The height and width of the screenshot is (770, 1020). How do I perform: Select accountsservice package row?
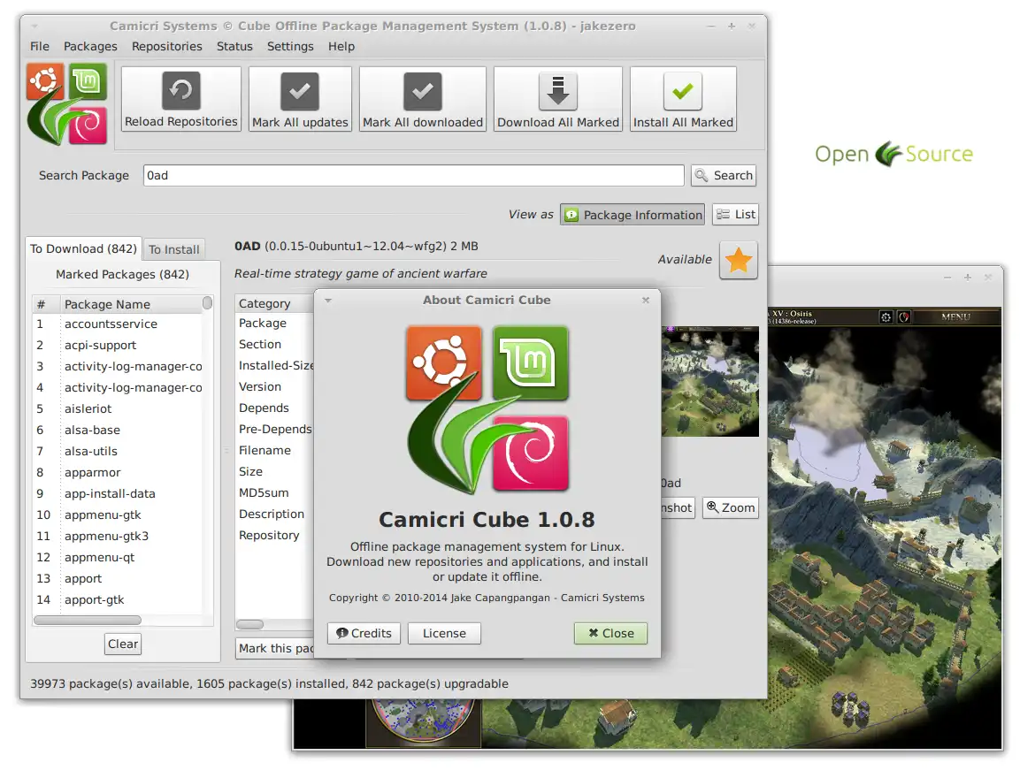pos(118,324)
